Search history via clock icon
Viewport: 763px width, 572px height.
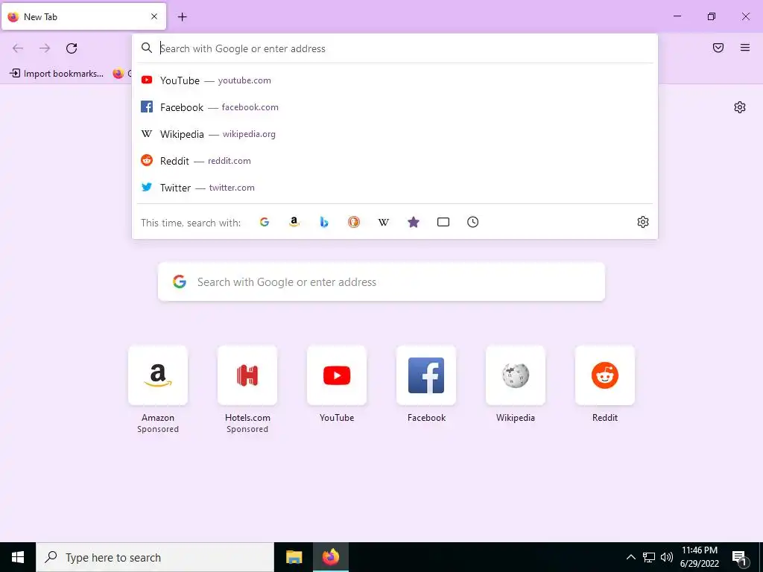[x=473, y=222]
